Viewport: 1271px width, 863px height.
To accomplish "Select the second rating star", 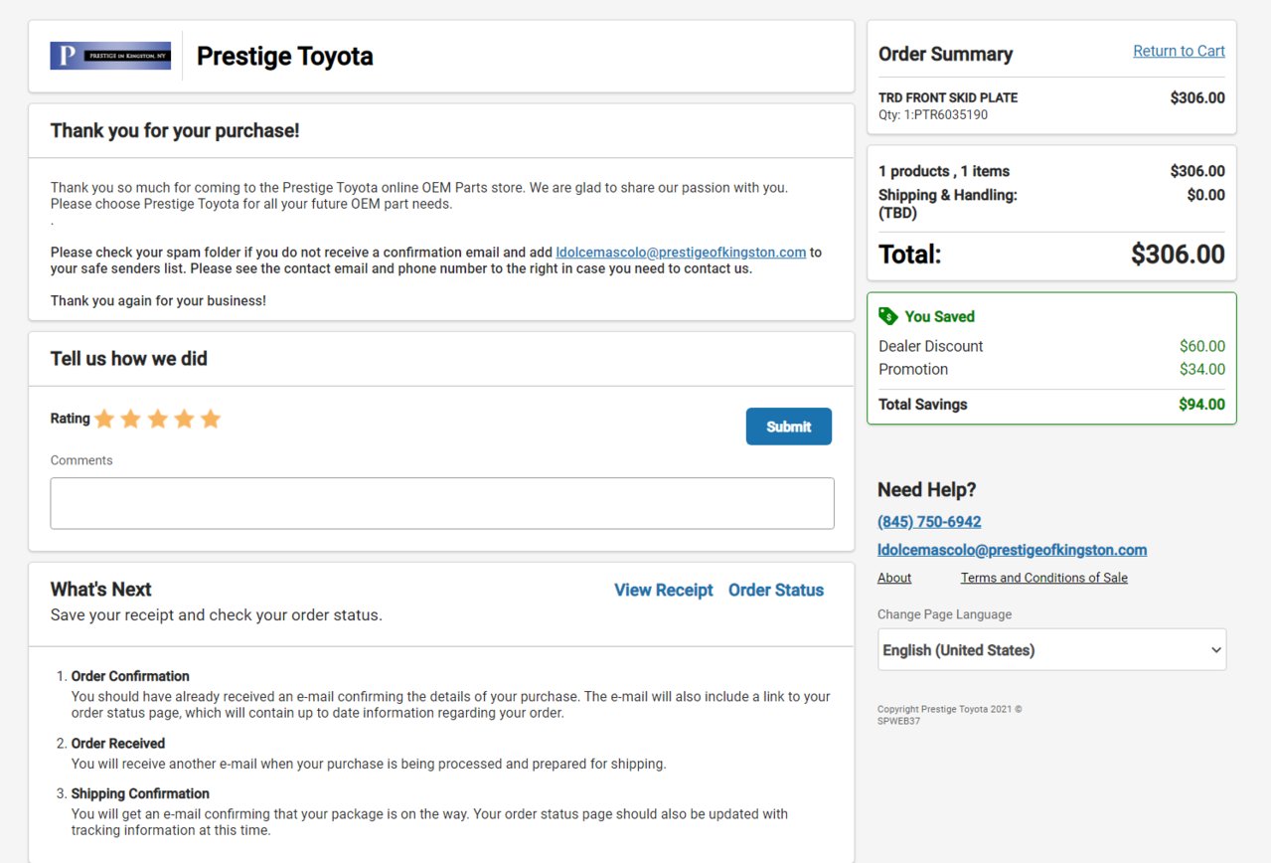I will point(131,419).
